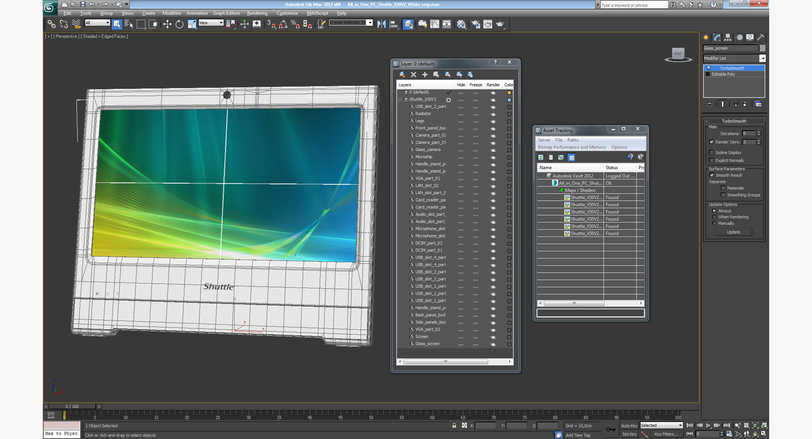Open the Render Setup icon
812x439 pixels.
pyautogui.click(x=475, y=24)
